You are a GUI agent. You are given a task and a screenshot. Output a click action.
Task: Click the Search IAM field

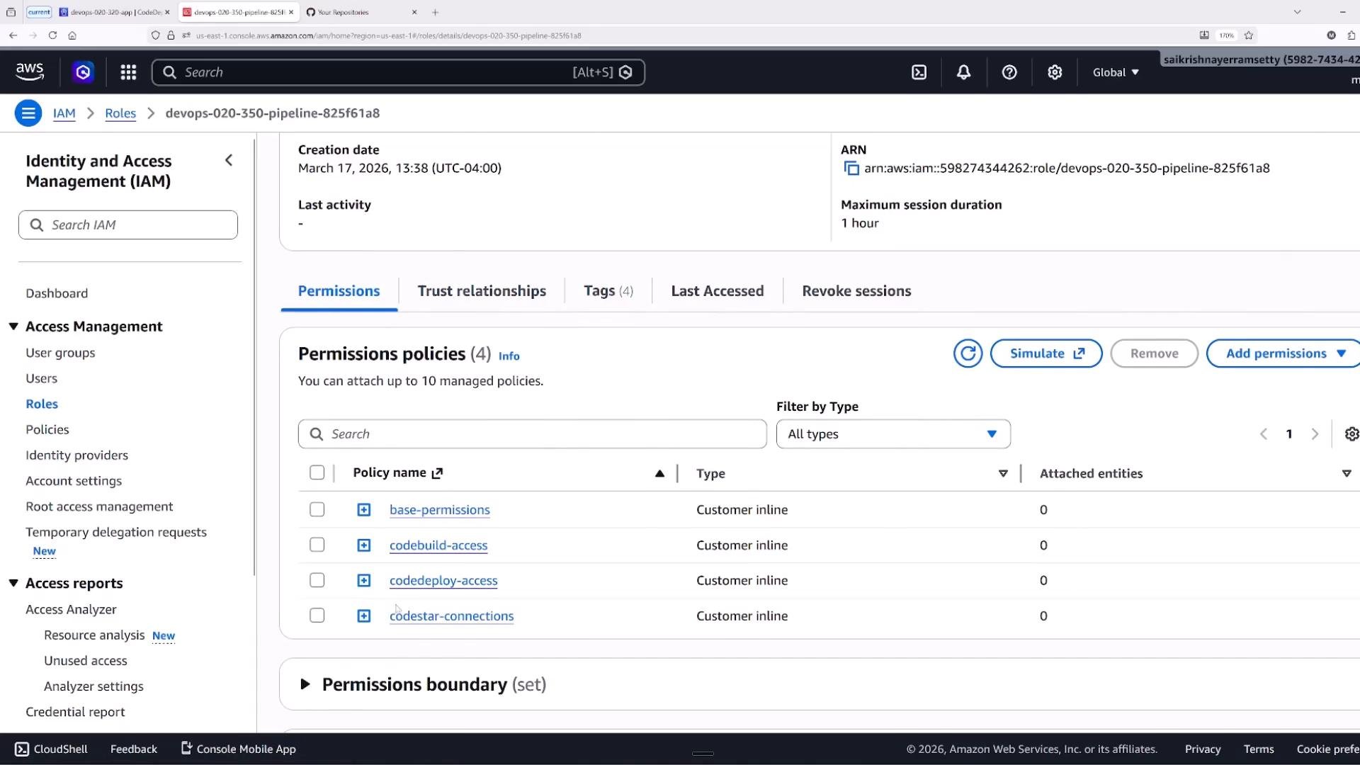128,225
